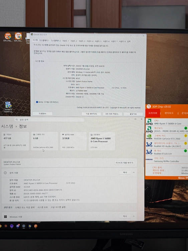Select the 벤치마크 tab in 3DP Chip
Screen dimensions: 188x251
coord(169,113)
